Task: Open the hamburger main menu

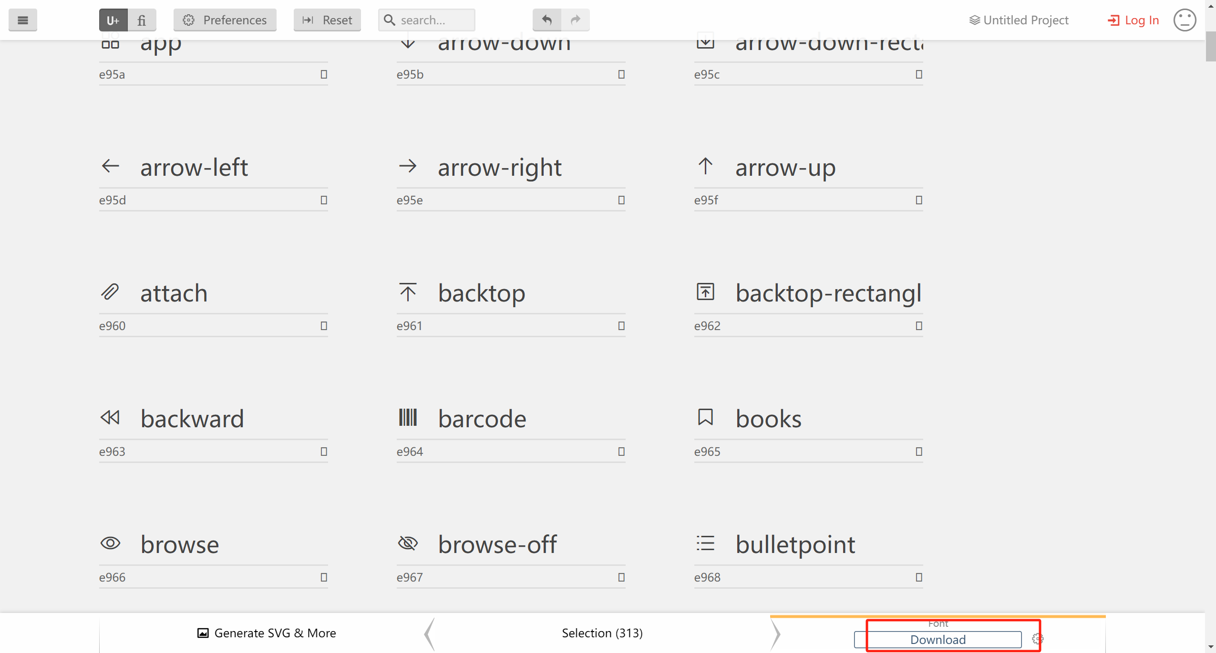Action: click(x=22, y=20)
